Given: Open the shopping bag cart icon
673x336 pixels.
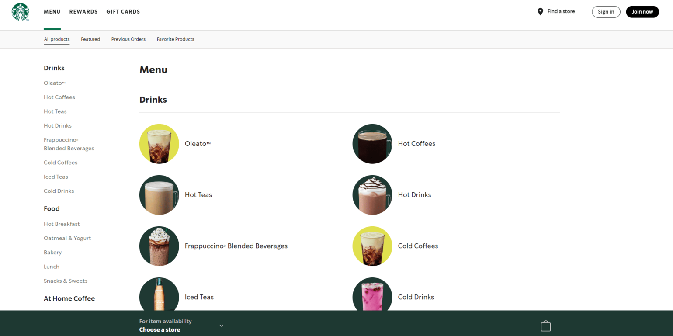Looking at the screenshot, I should (x=545, y=326).
